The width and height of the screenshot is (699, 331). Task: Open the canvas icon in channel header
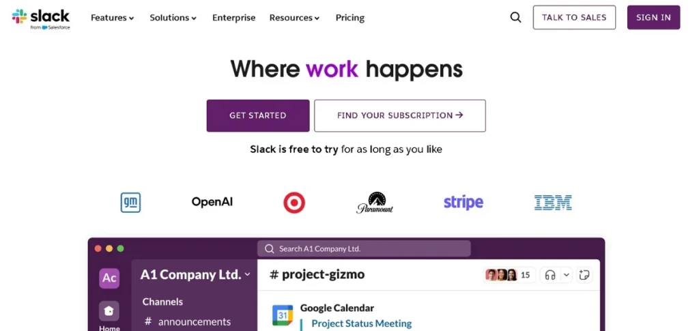point(584,275)
